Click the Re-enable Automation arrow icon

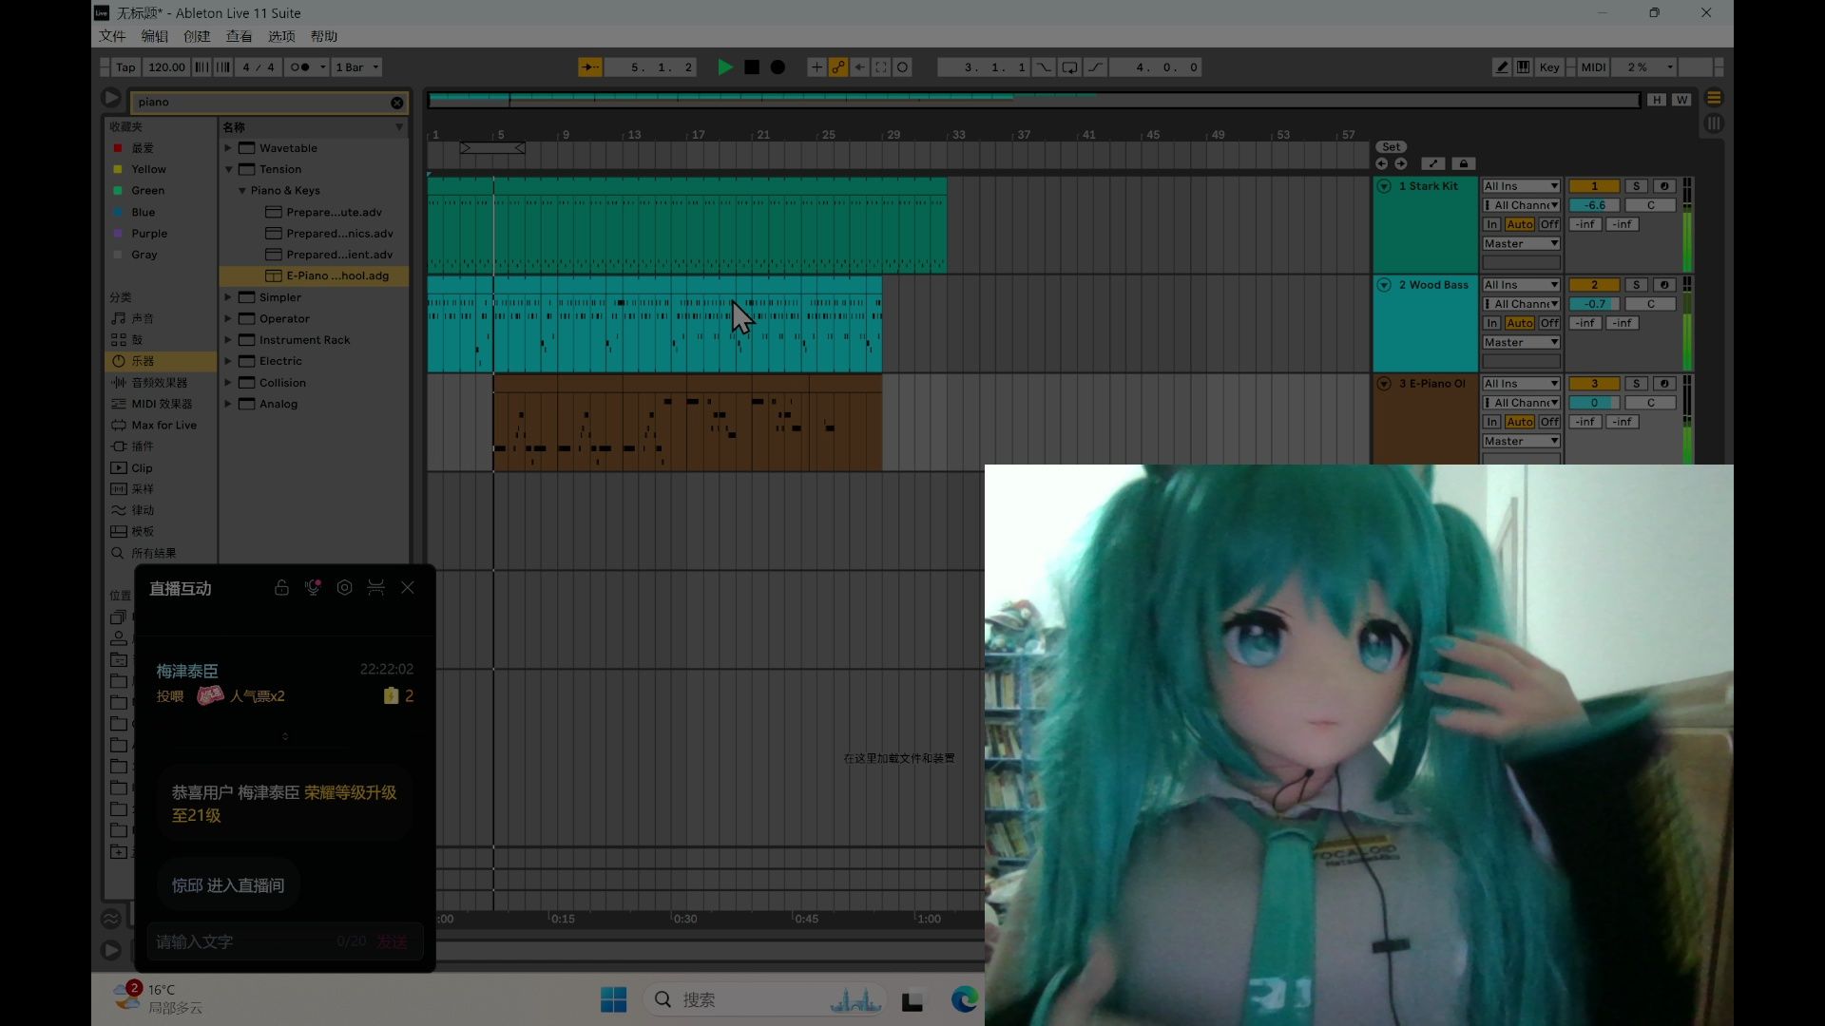(x=859, y=67)
